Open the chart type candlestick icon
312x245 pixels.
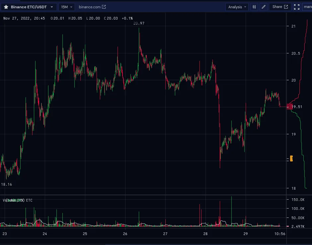point(254,7)
